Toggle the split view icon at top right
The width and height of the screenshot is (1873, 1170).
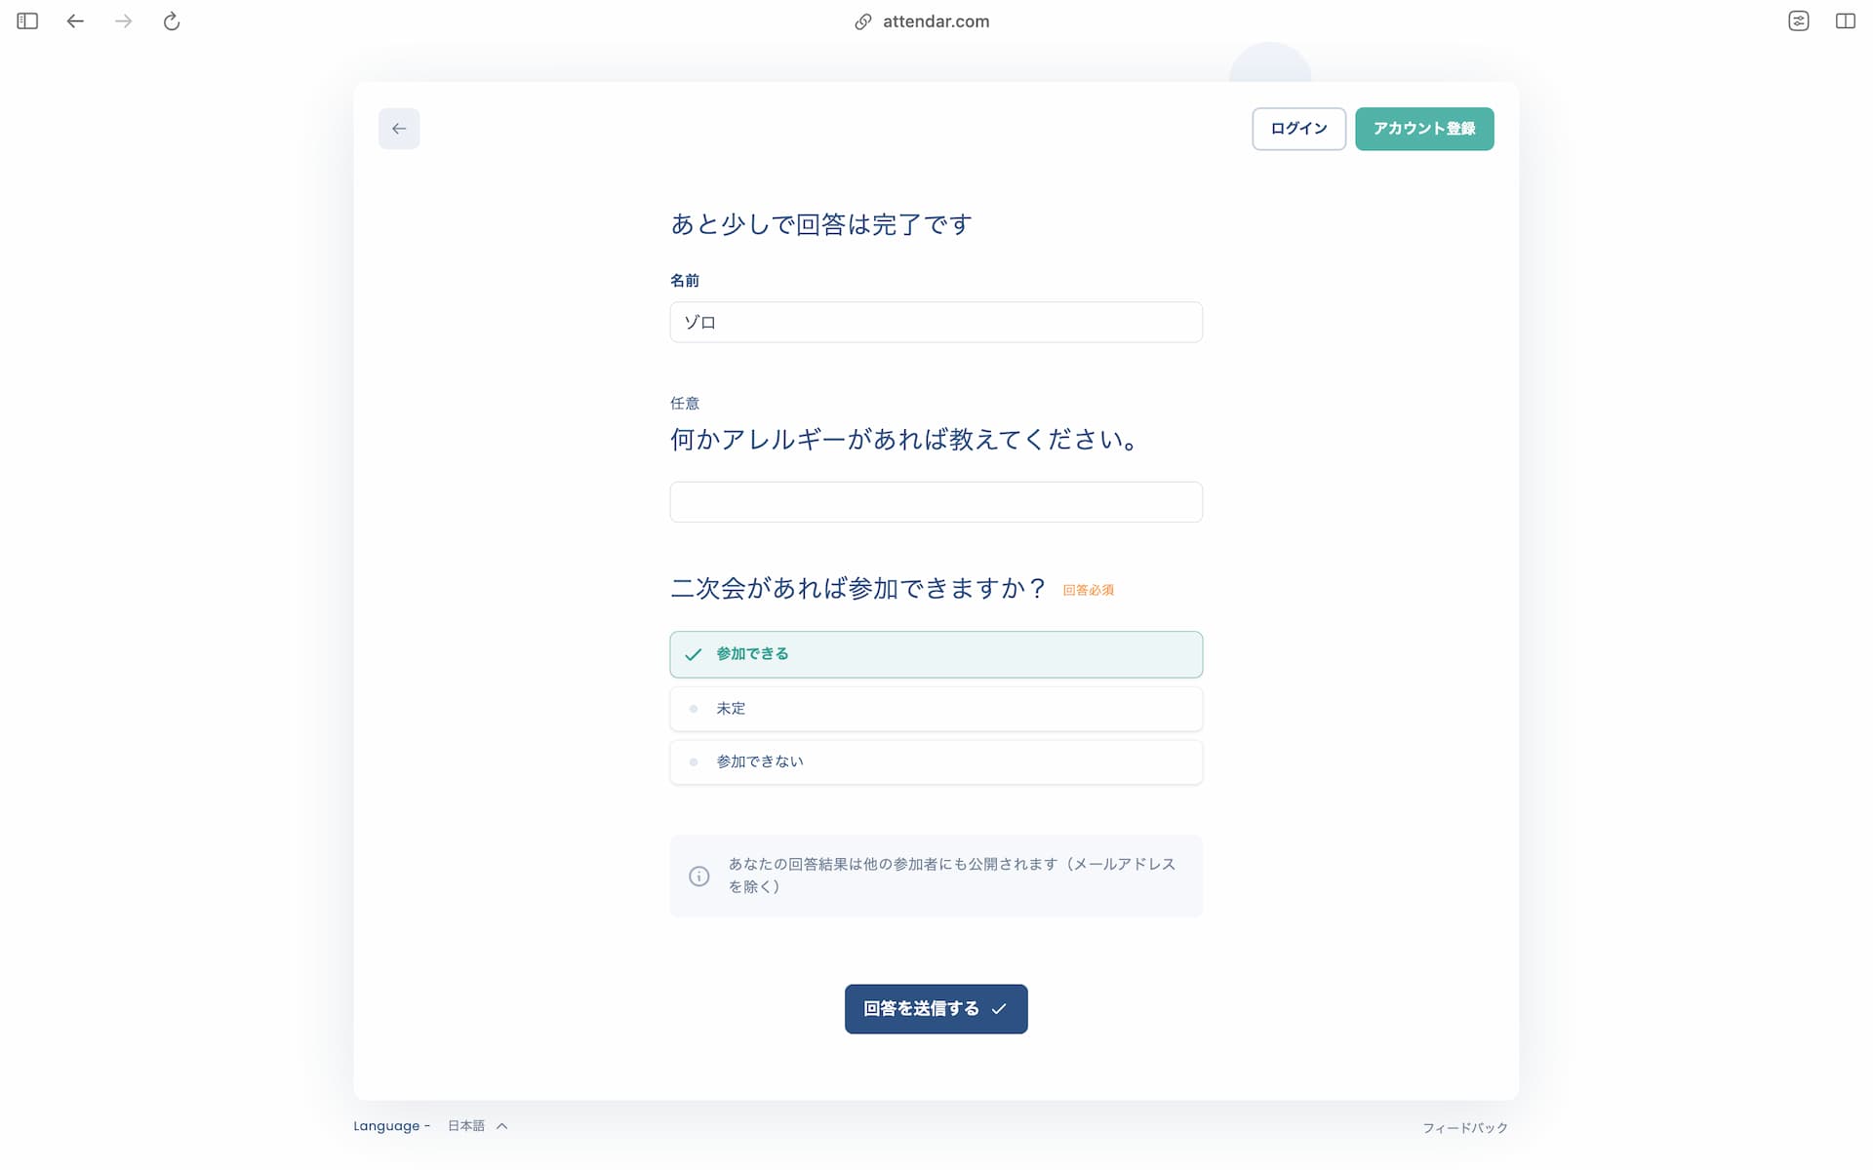pos(1846,21)
